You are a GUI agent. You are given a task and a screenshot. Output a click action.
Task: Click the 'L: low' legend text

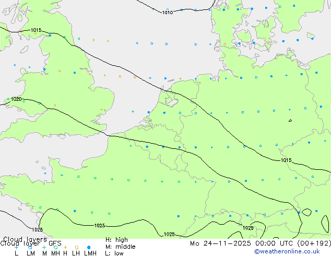[114, 253]
